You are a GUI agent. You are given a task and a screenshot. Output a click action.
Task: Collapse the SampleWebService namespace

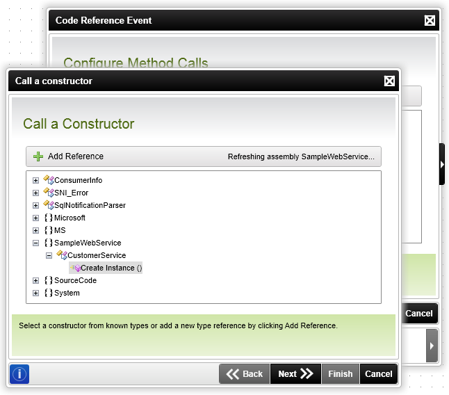tap(35, 243)
